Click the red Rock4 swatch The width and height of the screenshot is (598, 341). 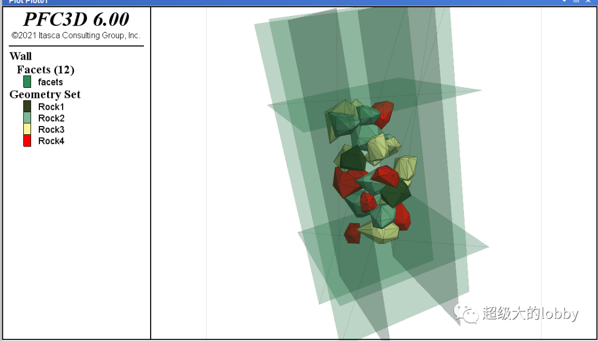tap(27, 141)
